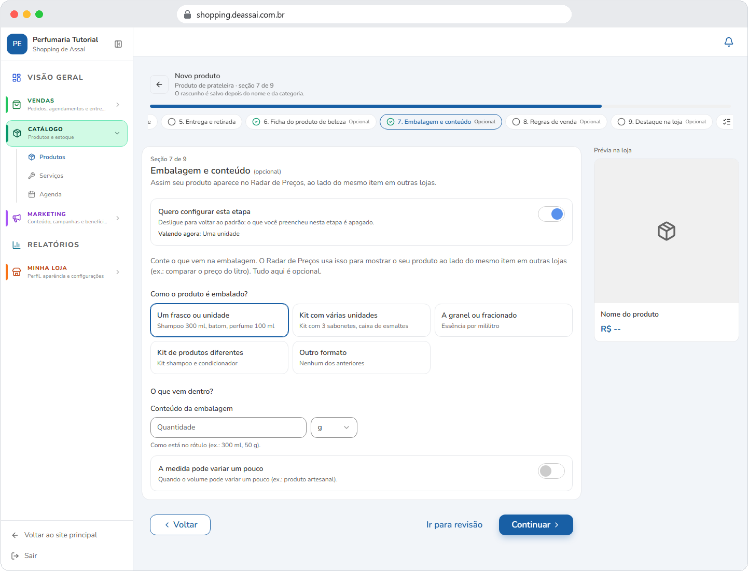748x571 pixels.
Task: Click the Vendas shopping bag icon
Action: (17, 105)
